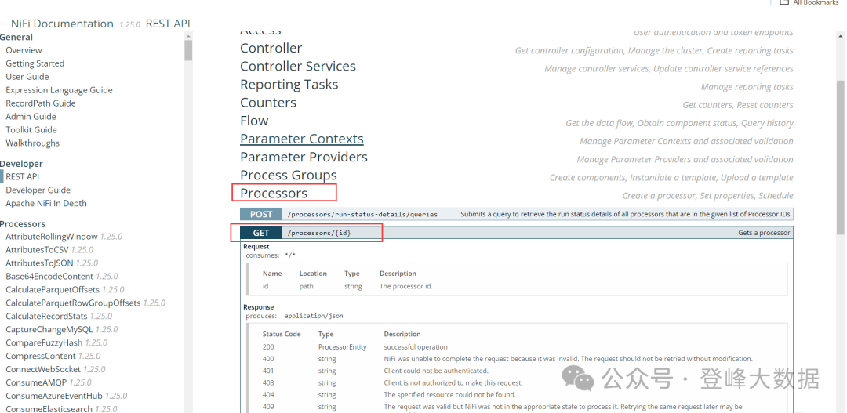Select REST API in Developer section
847x413 pixels.
[x=23, y=176]
